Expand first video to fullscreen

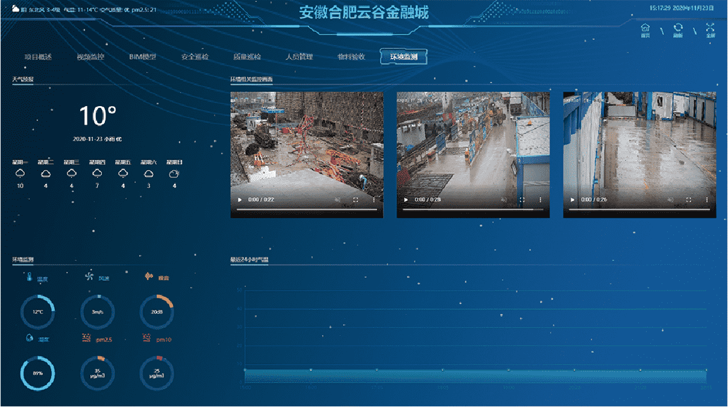click(x=356, y=200)
